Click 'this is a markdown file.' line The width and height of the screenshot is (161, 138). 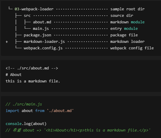tap(33, 81)
